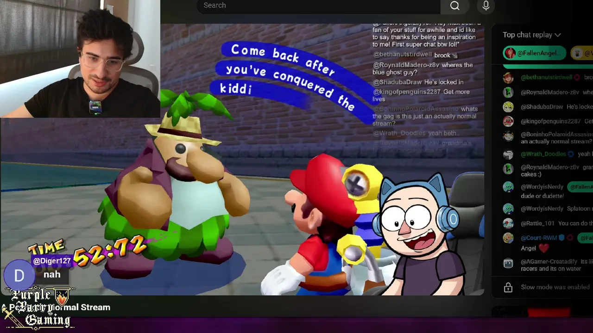
Task: Click the @FallenA reply chip in WordyisNerdy's message
Action: point(580,187)
